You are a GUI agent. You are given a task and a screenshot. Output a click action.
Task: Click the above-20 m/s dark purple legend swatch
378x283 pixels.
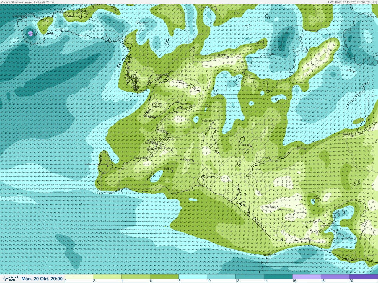coord(363,277)
